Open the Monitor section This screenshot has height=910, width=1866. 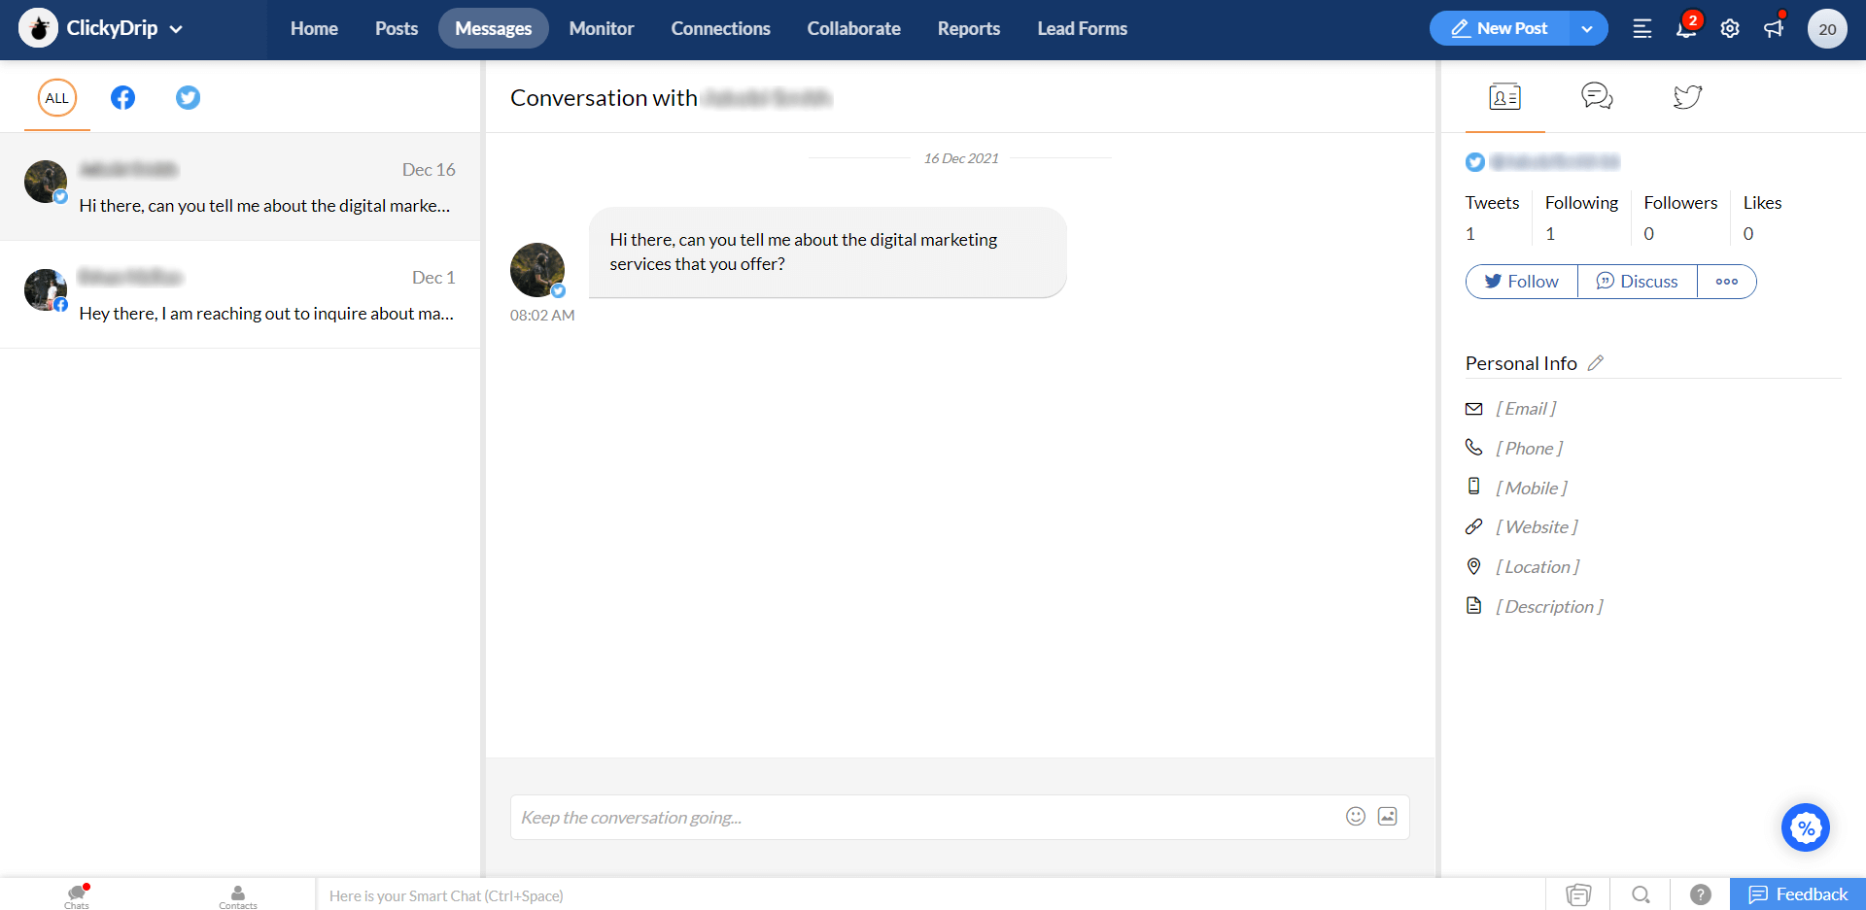pos(602,29)
